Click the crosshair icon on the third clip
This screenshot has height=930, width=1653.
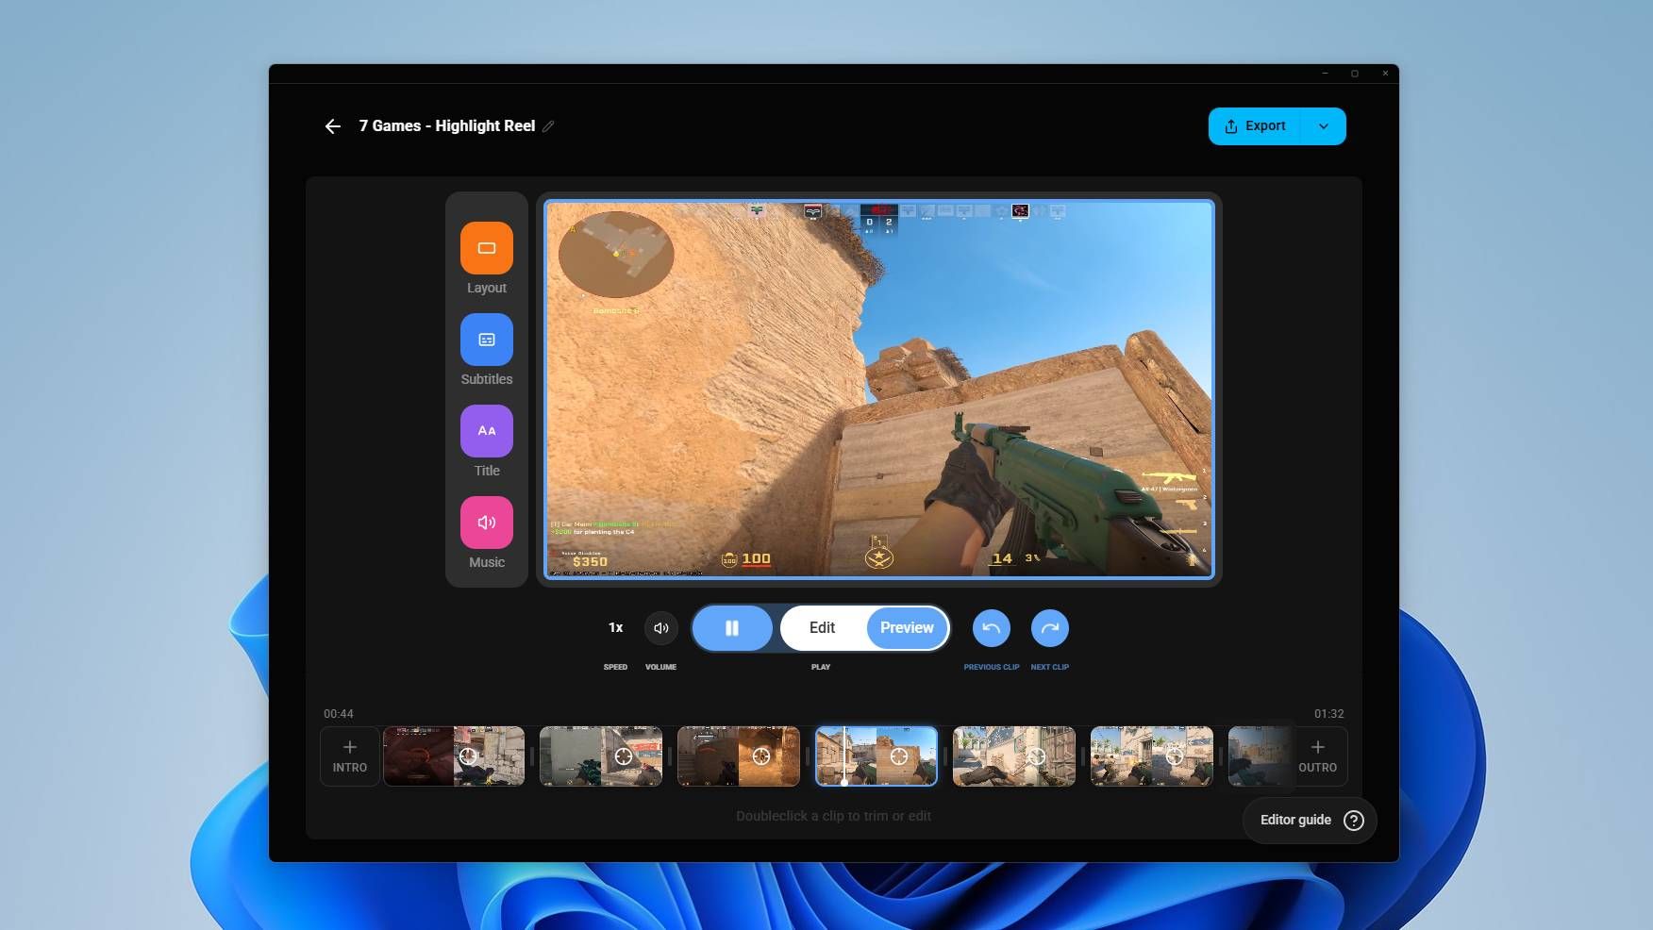(x=761, y=756)
